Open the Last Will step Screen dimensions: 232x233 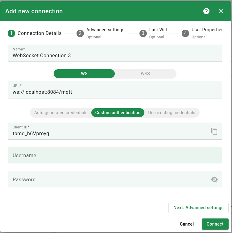point(158,30)
